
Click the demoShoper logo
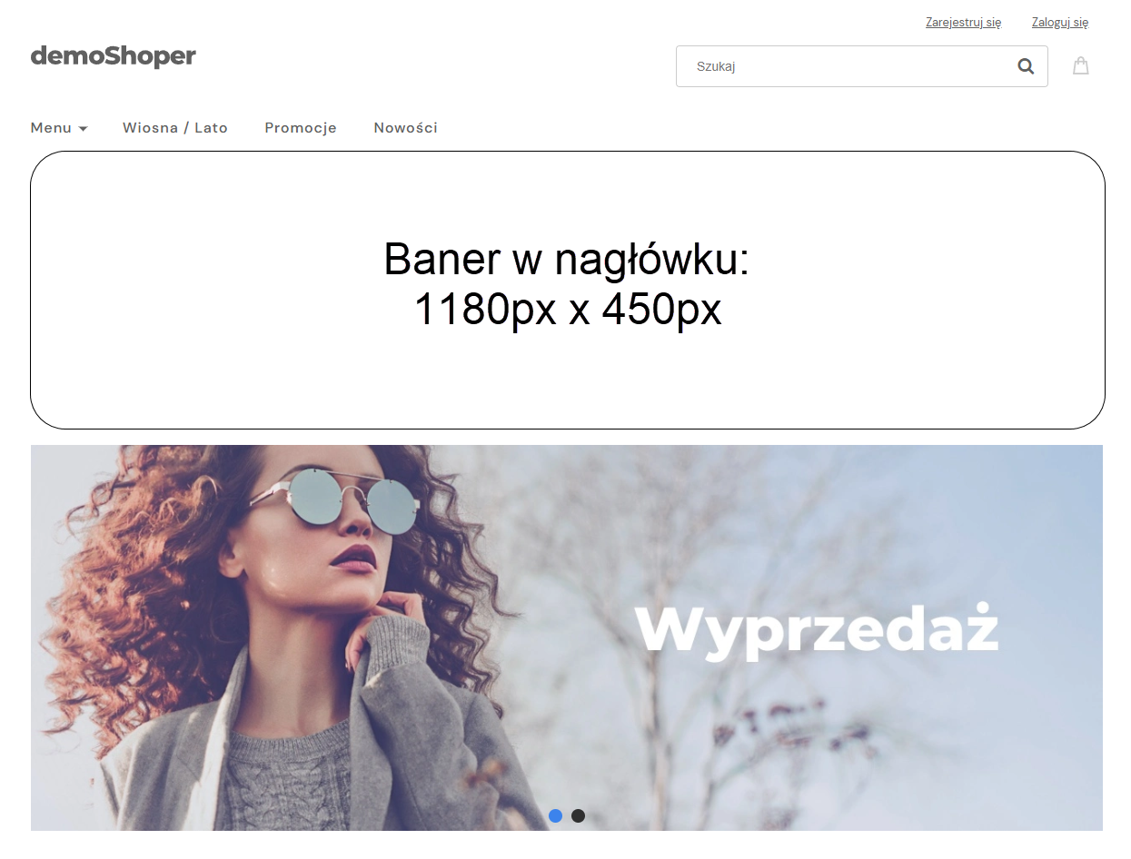[x=114, y=56]
